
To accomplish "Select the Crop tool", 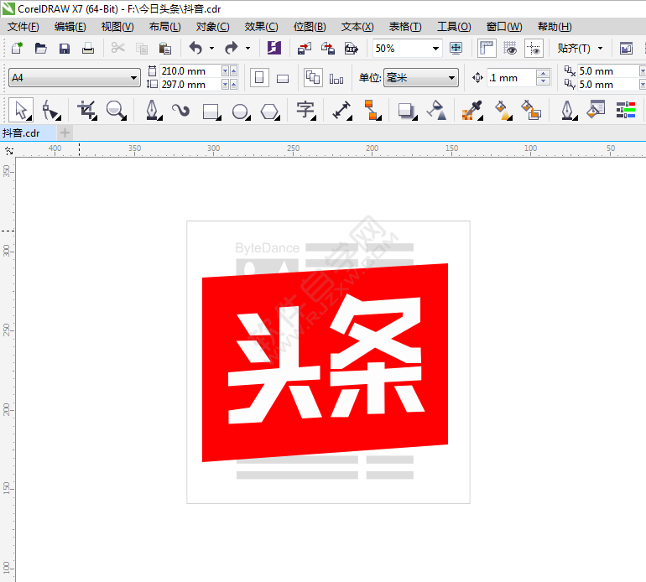I will [x=87, y=111].
